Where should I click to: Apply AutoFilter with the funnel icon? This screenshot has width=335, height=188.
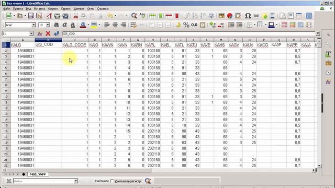click(211, 16)
